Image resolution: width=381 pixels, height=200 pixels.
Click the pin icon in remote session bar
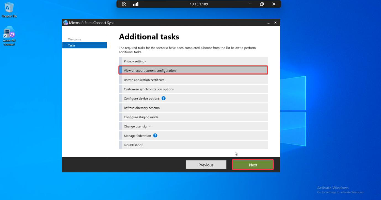124,4
